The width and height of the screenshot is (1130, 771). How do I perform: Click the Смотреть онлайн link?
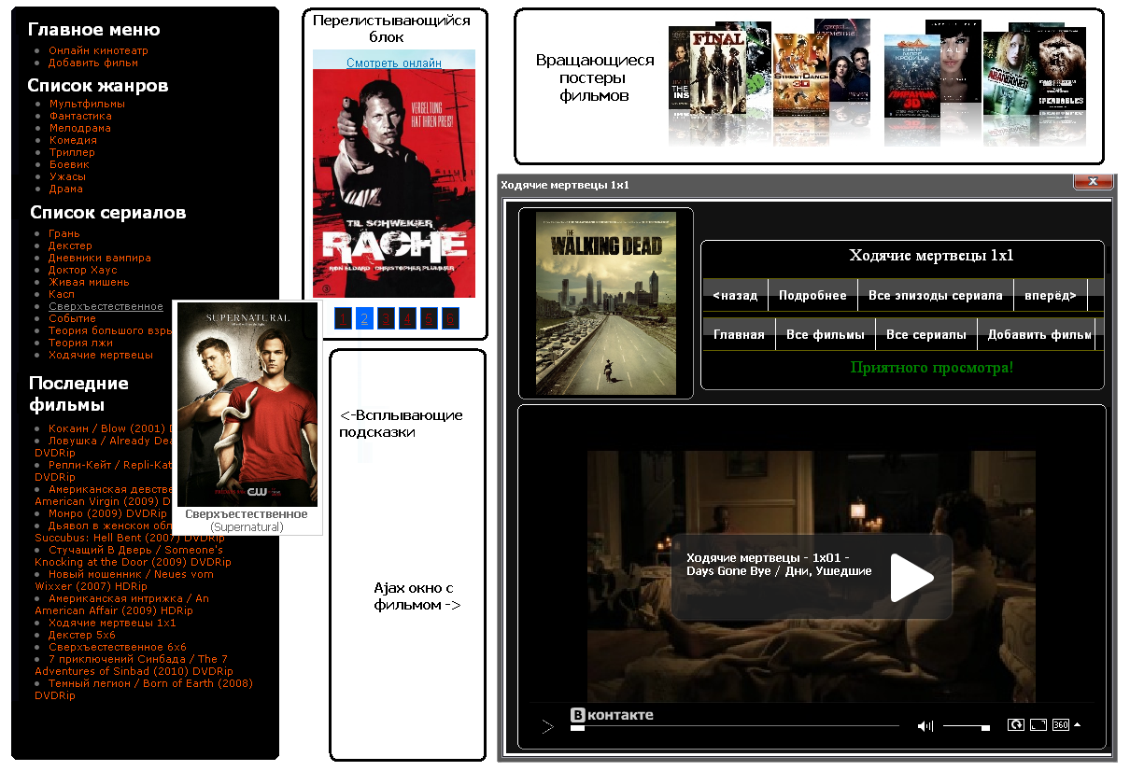pos(394,63)
